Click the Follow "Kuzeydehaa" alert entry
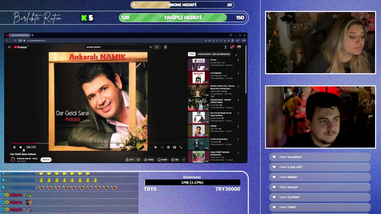 (x=320, y=157)
